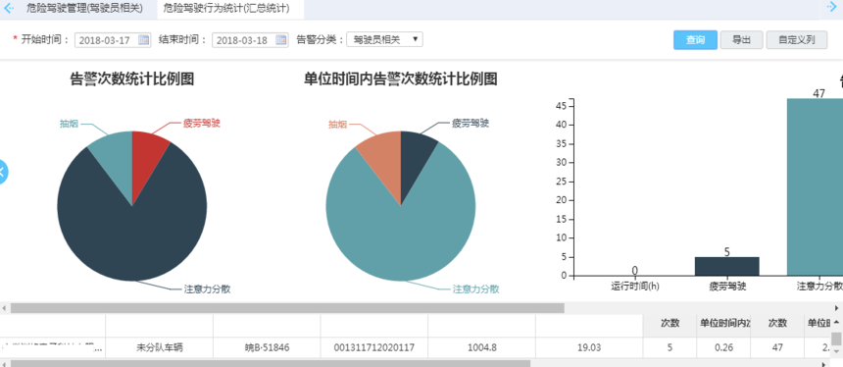Click 疲劳驾驶 label of left pie
The image size is (843, 367).
coord(202,124)
